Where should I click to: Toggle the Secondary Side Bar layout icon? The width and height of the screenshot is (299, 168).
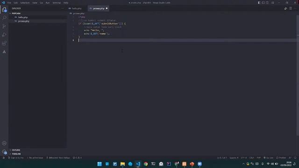click(267, 3)
